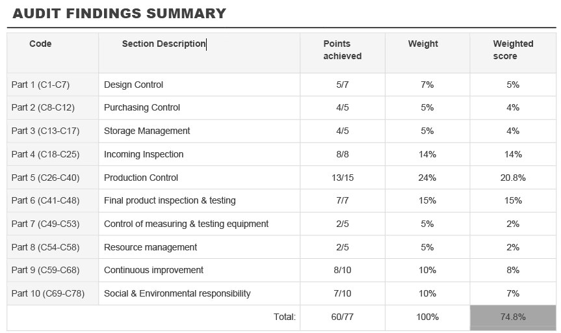Click the Design Control description cell

(x=133, y=85)
